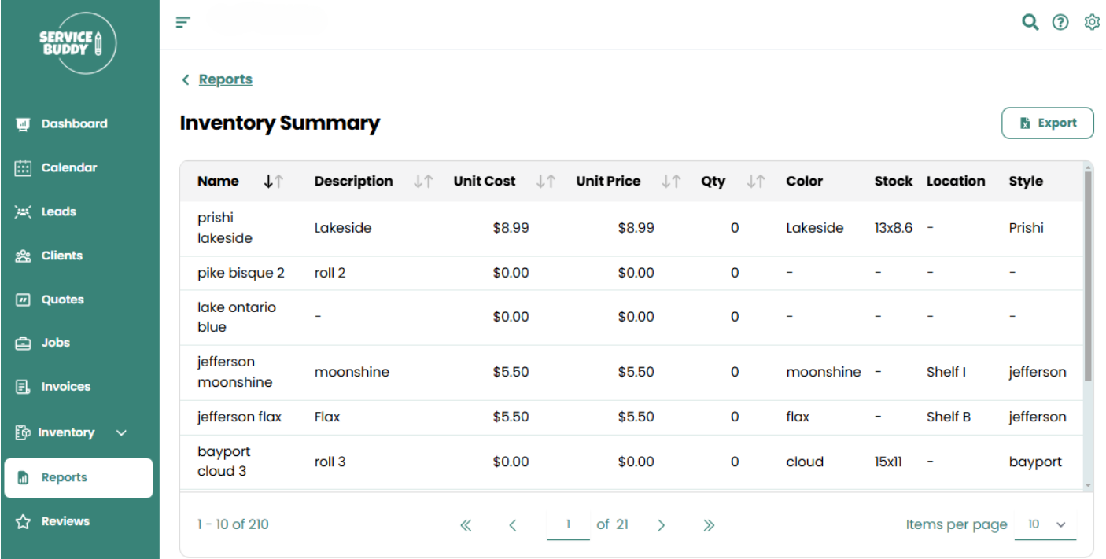Click the '13x8.6' stock cell
1106x559 pixels.
coord(894,229)
